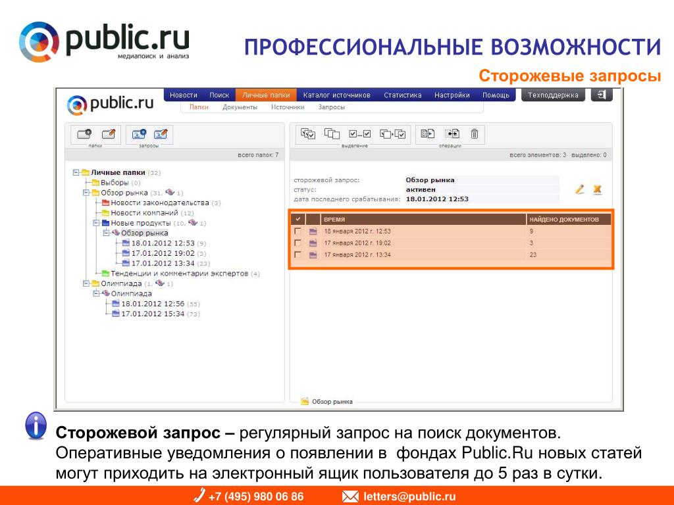The height and width of the screenshot is (505, 674).
Task: Select Новости законодательства folder
Action: pos(159,203)
